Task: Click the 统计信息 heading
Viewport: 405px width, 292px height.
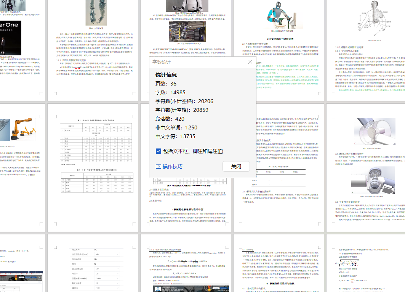Action: point(166,75)
